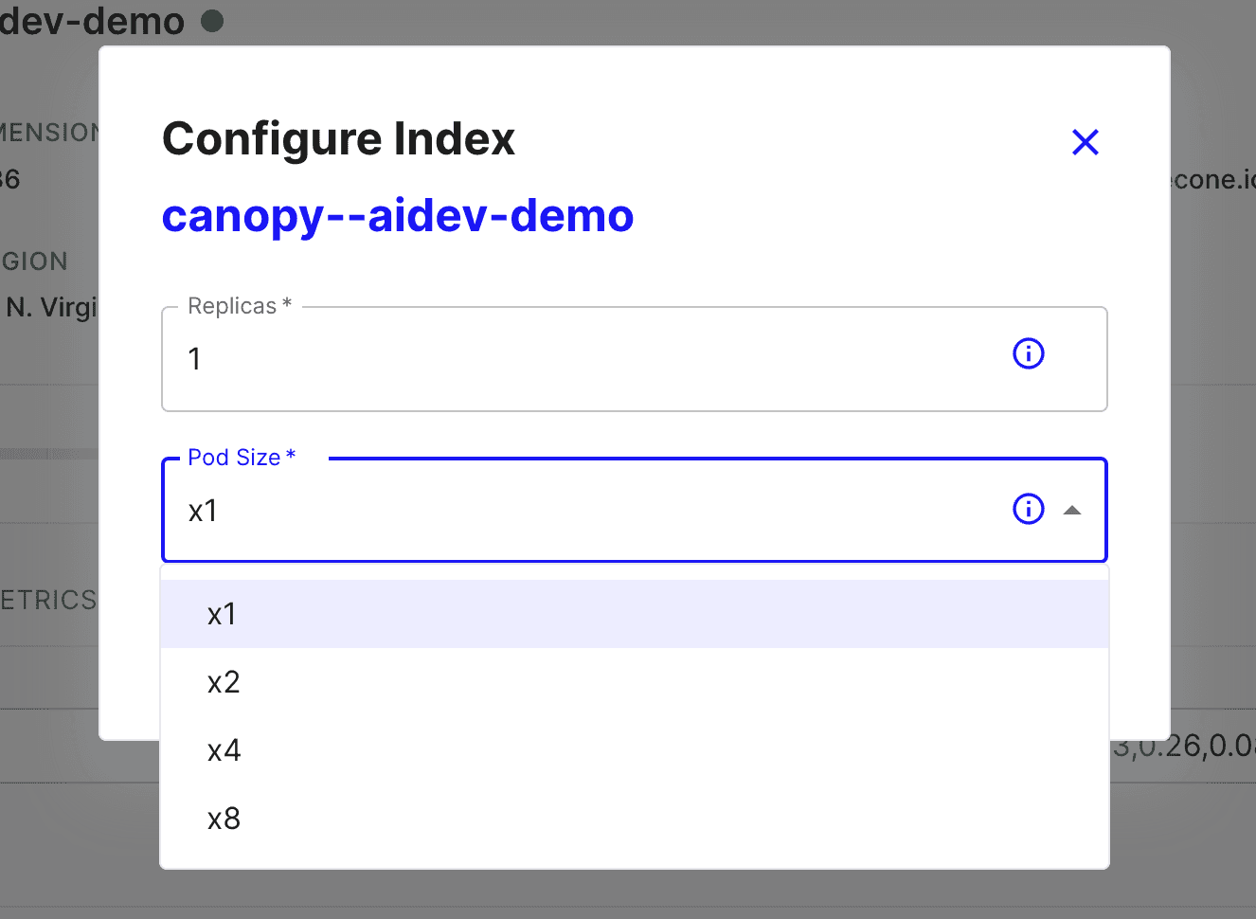Pick the x4 pod size option

point(224,751)
